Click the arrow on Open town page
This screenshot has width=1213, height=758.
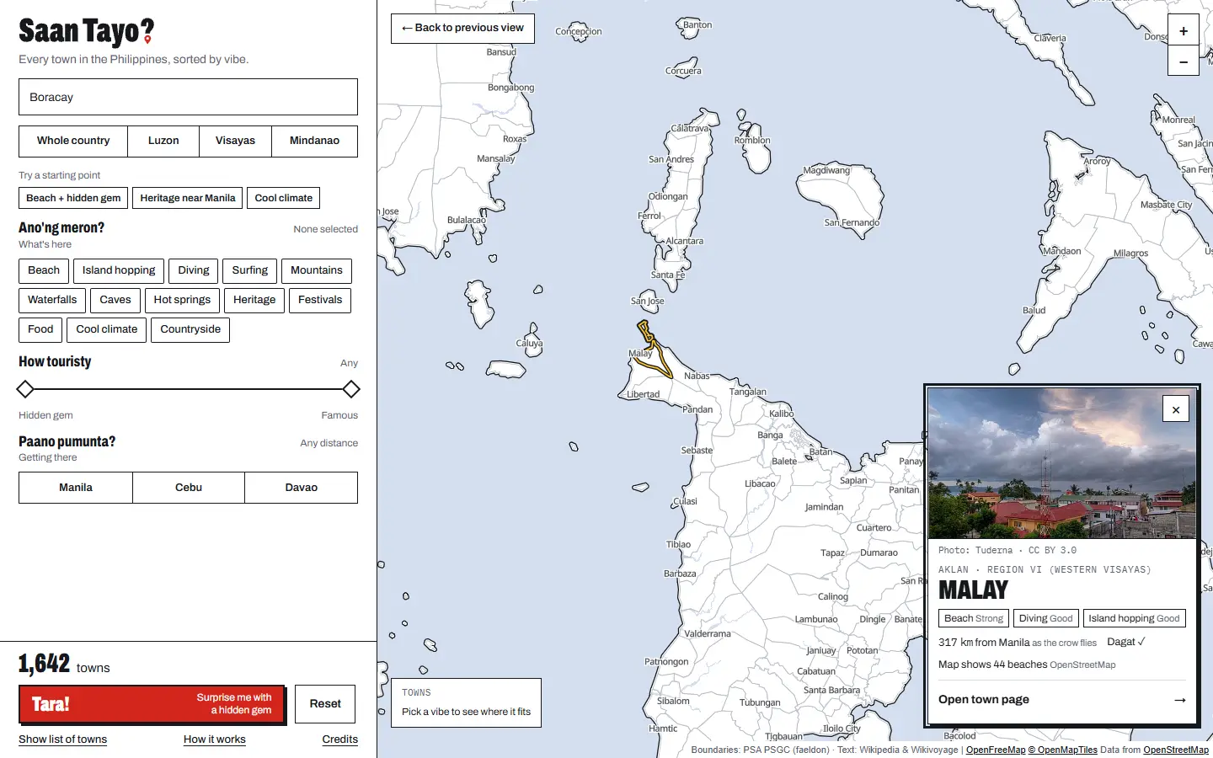click(x=1179, y=700)
